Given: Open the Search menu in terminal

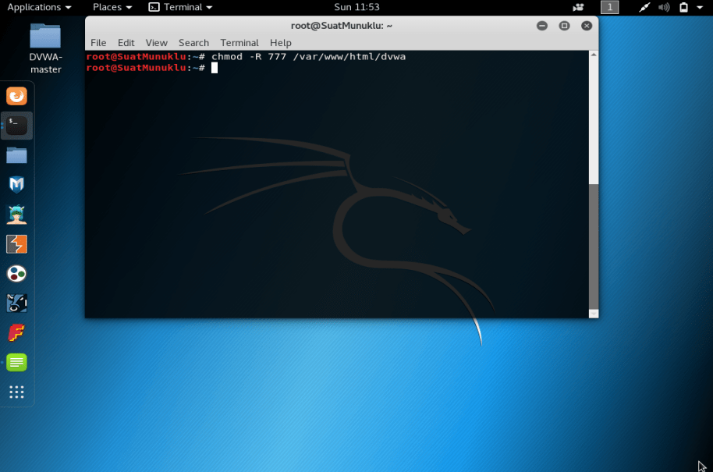Looking at the screenshot, I should (x=193, y=43).
